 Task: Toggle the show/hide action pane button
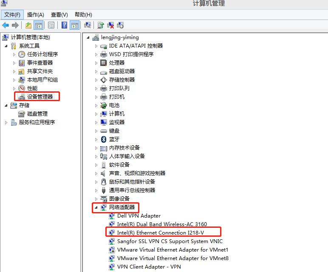coord(75,25)
